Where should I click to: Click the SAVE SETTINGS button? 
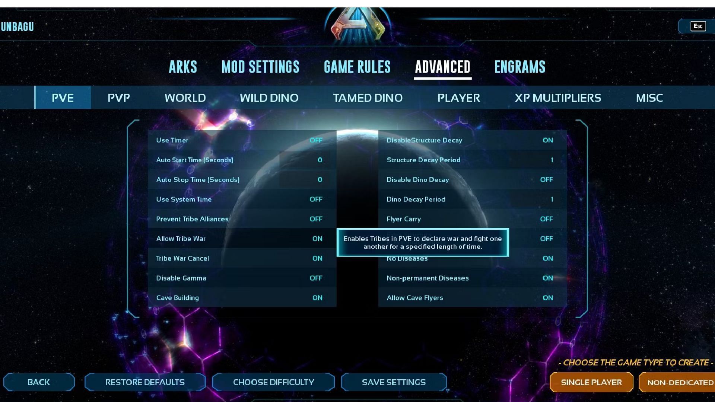pos(393,382)
